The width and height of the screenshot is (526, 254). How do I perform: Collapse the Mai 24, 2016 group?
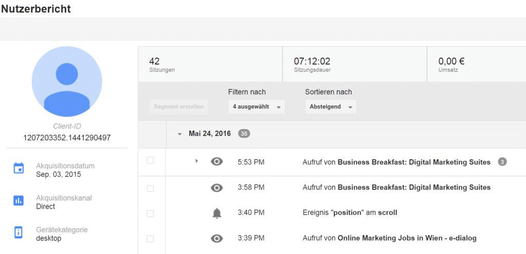[x=180, y=134]
